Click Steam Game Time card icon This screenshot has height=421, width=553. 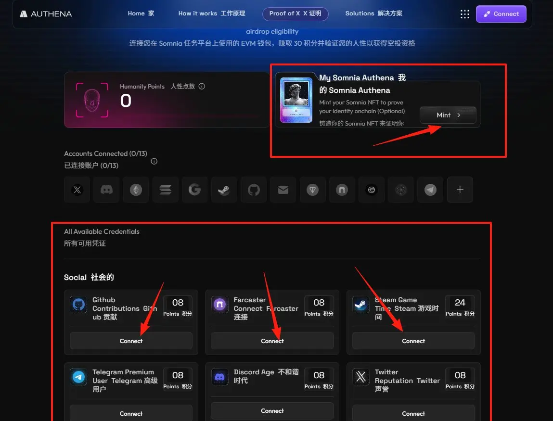[x=361, y=305]
